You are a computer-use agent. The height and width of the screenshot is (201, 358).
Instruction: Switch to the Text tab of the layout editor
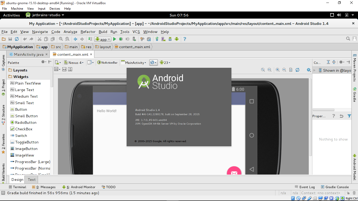[31, 180]
